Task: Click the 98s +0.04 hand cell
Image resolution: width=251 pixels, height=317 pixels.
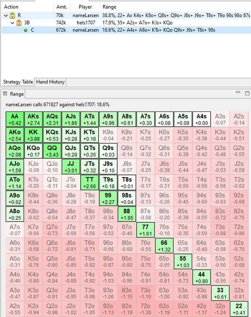Action: tap(127, 198)
